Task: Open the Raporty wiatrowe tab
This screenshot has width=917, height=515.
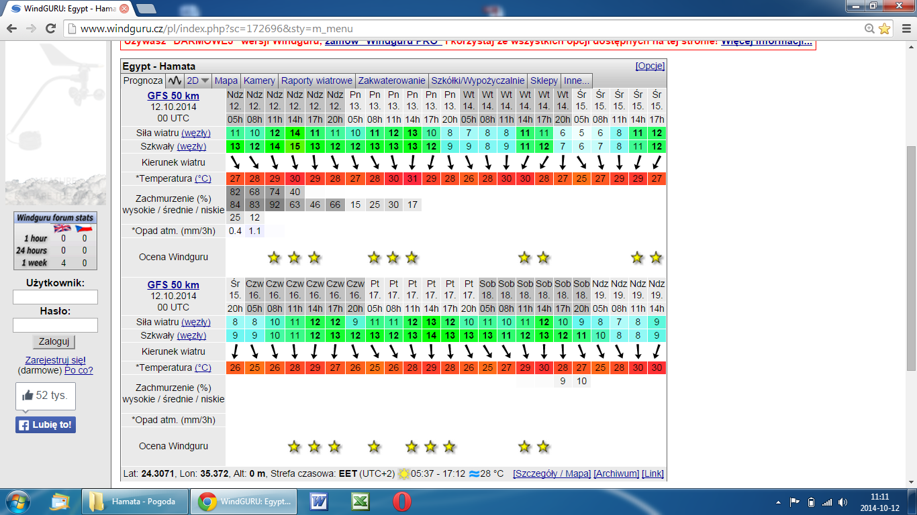Action: point(317,80)
